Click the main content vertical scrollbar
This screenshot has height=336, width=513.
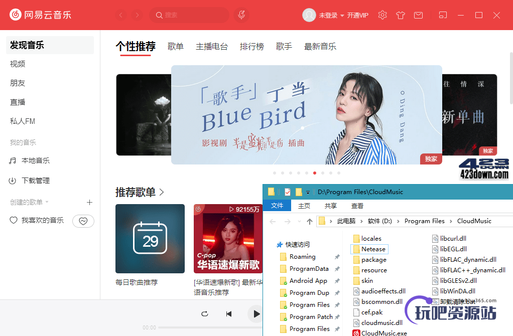[511, 78]
